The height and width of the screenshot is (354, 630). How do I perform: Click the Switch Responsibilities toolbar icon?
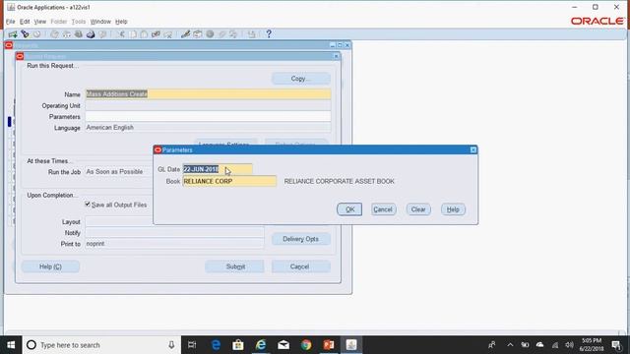point(79,34)
